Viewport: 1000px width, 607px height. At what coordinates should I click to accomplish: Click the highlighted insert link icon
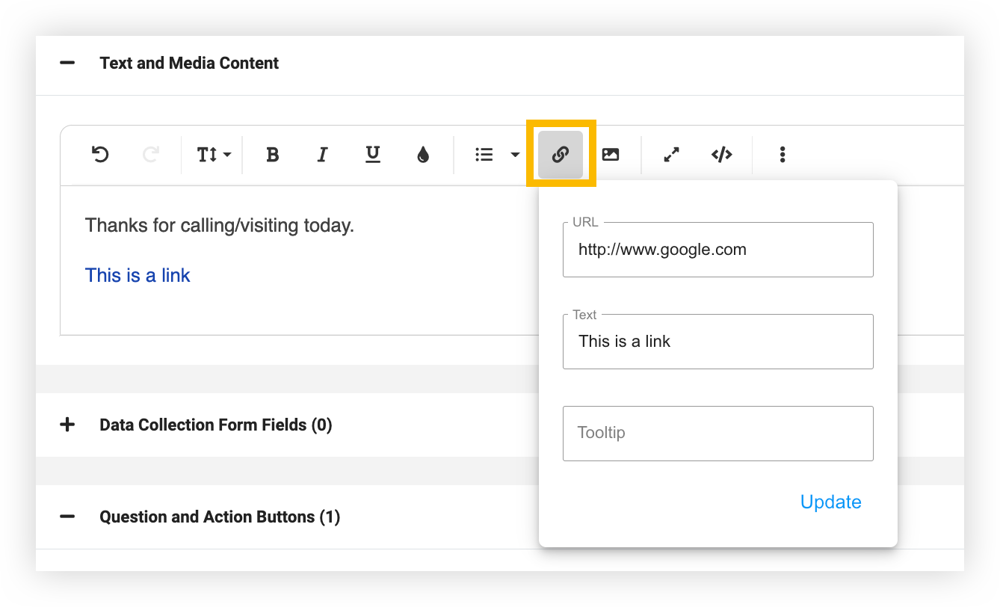pos(561,155)
